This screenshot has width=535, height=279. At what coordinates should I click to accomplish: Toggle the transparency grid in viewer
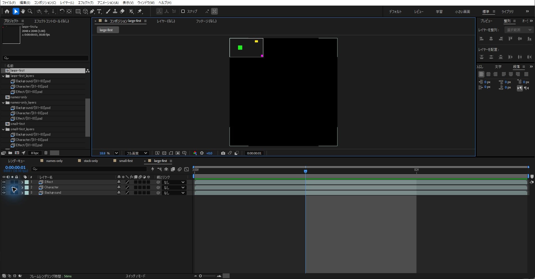pyautogui.click(x=164, y=153)
